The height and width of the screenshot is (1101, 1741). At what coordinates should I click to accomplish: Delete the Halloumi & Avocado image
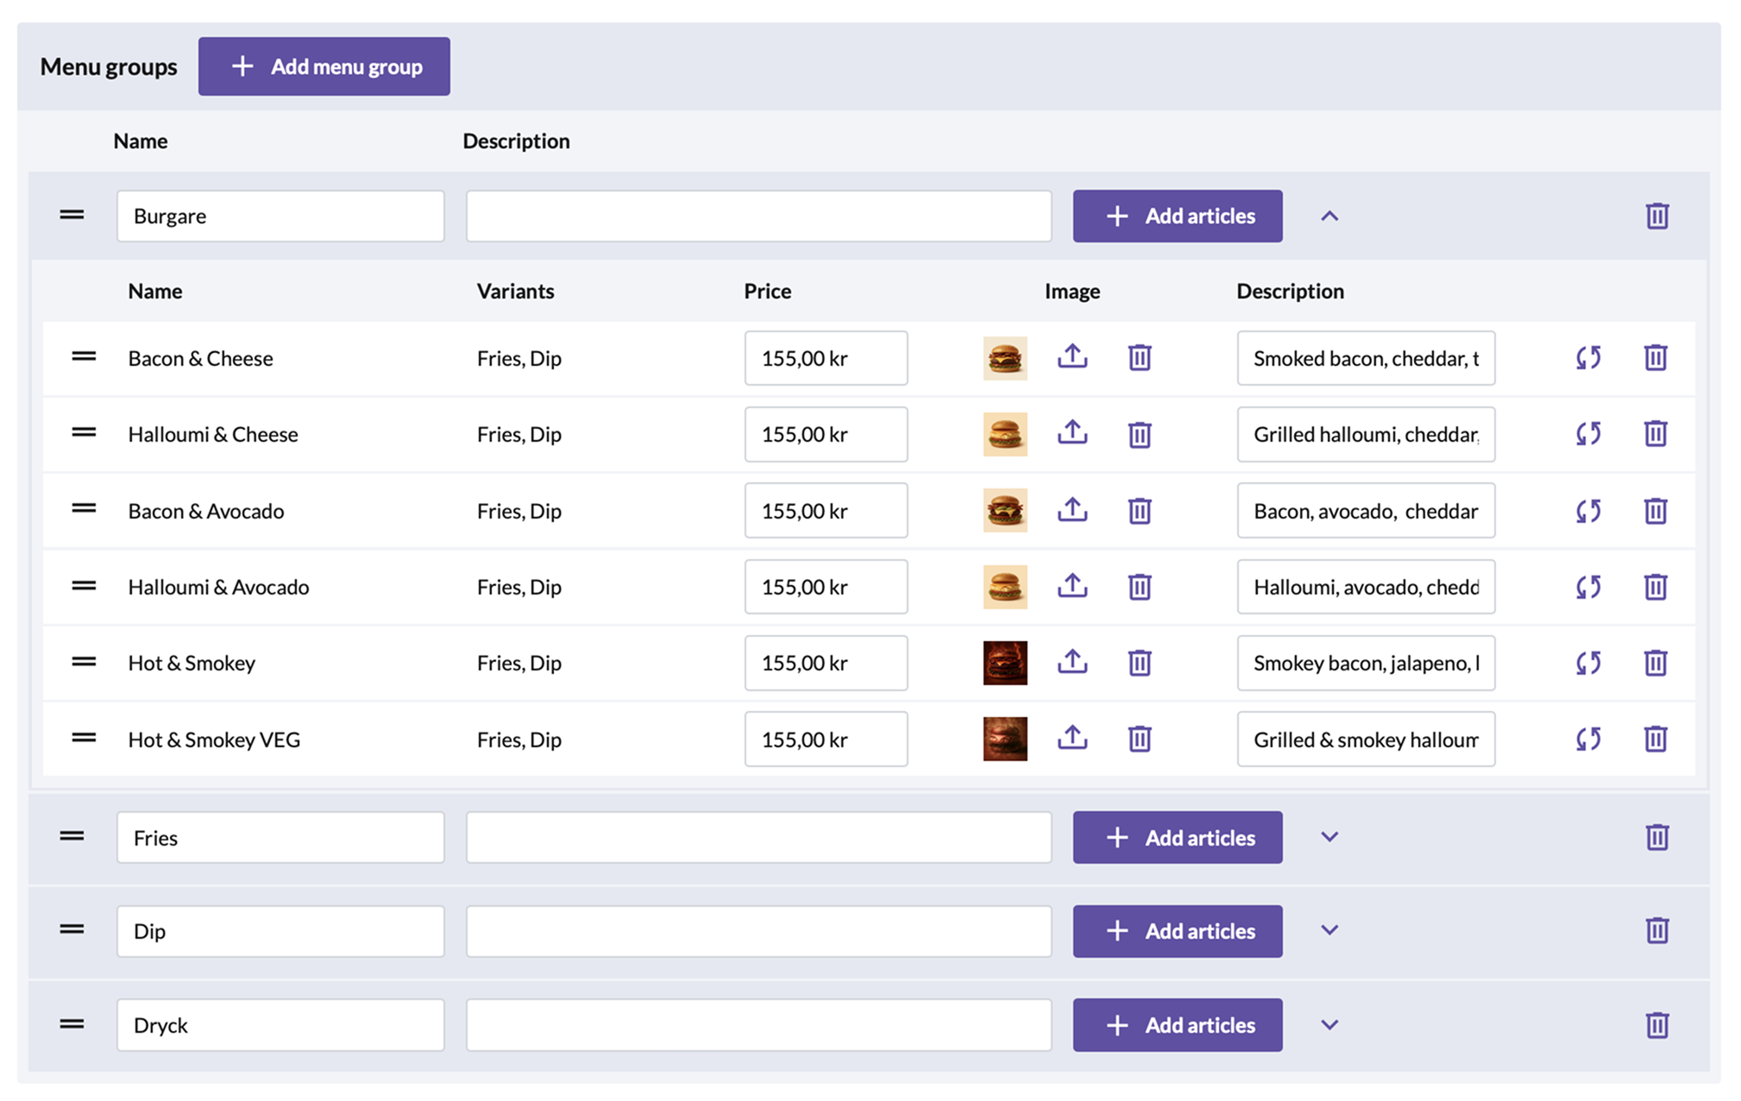tap(1139, 587)
